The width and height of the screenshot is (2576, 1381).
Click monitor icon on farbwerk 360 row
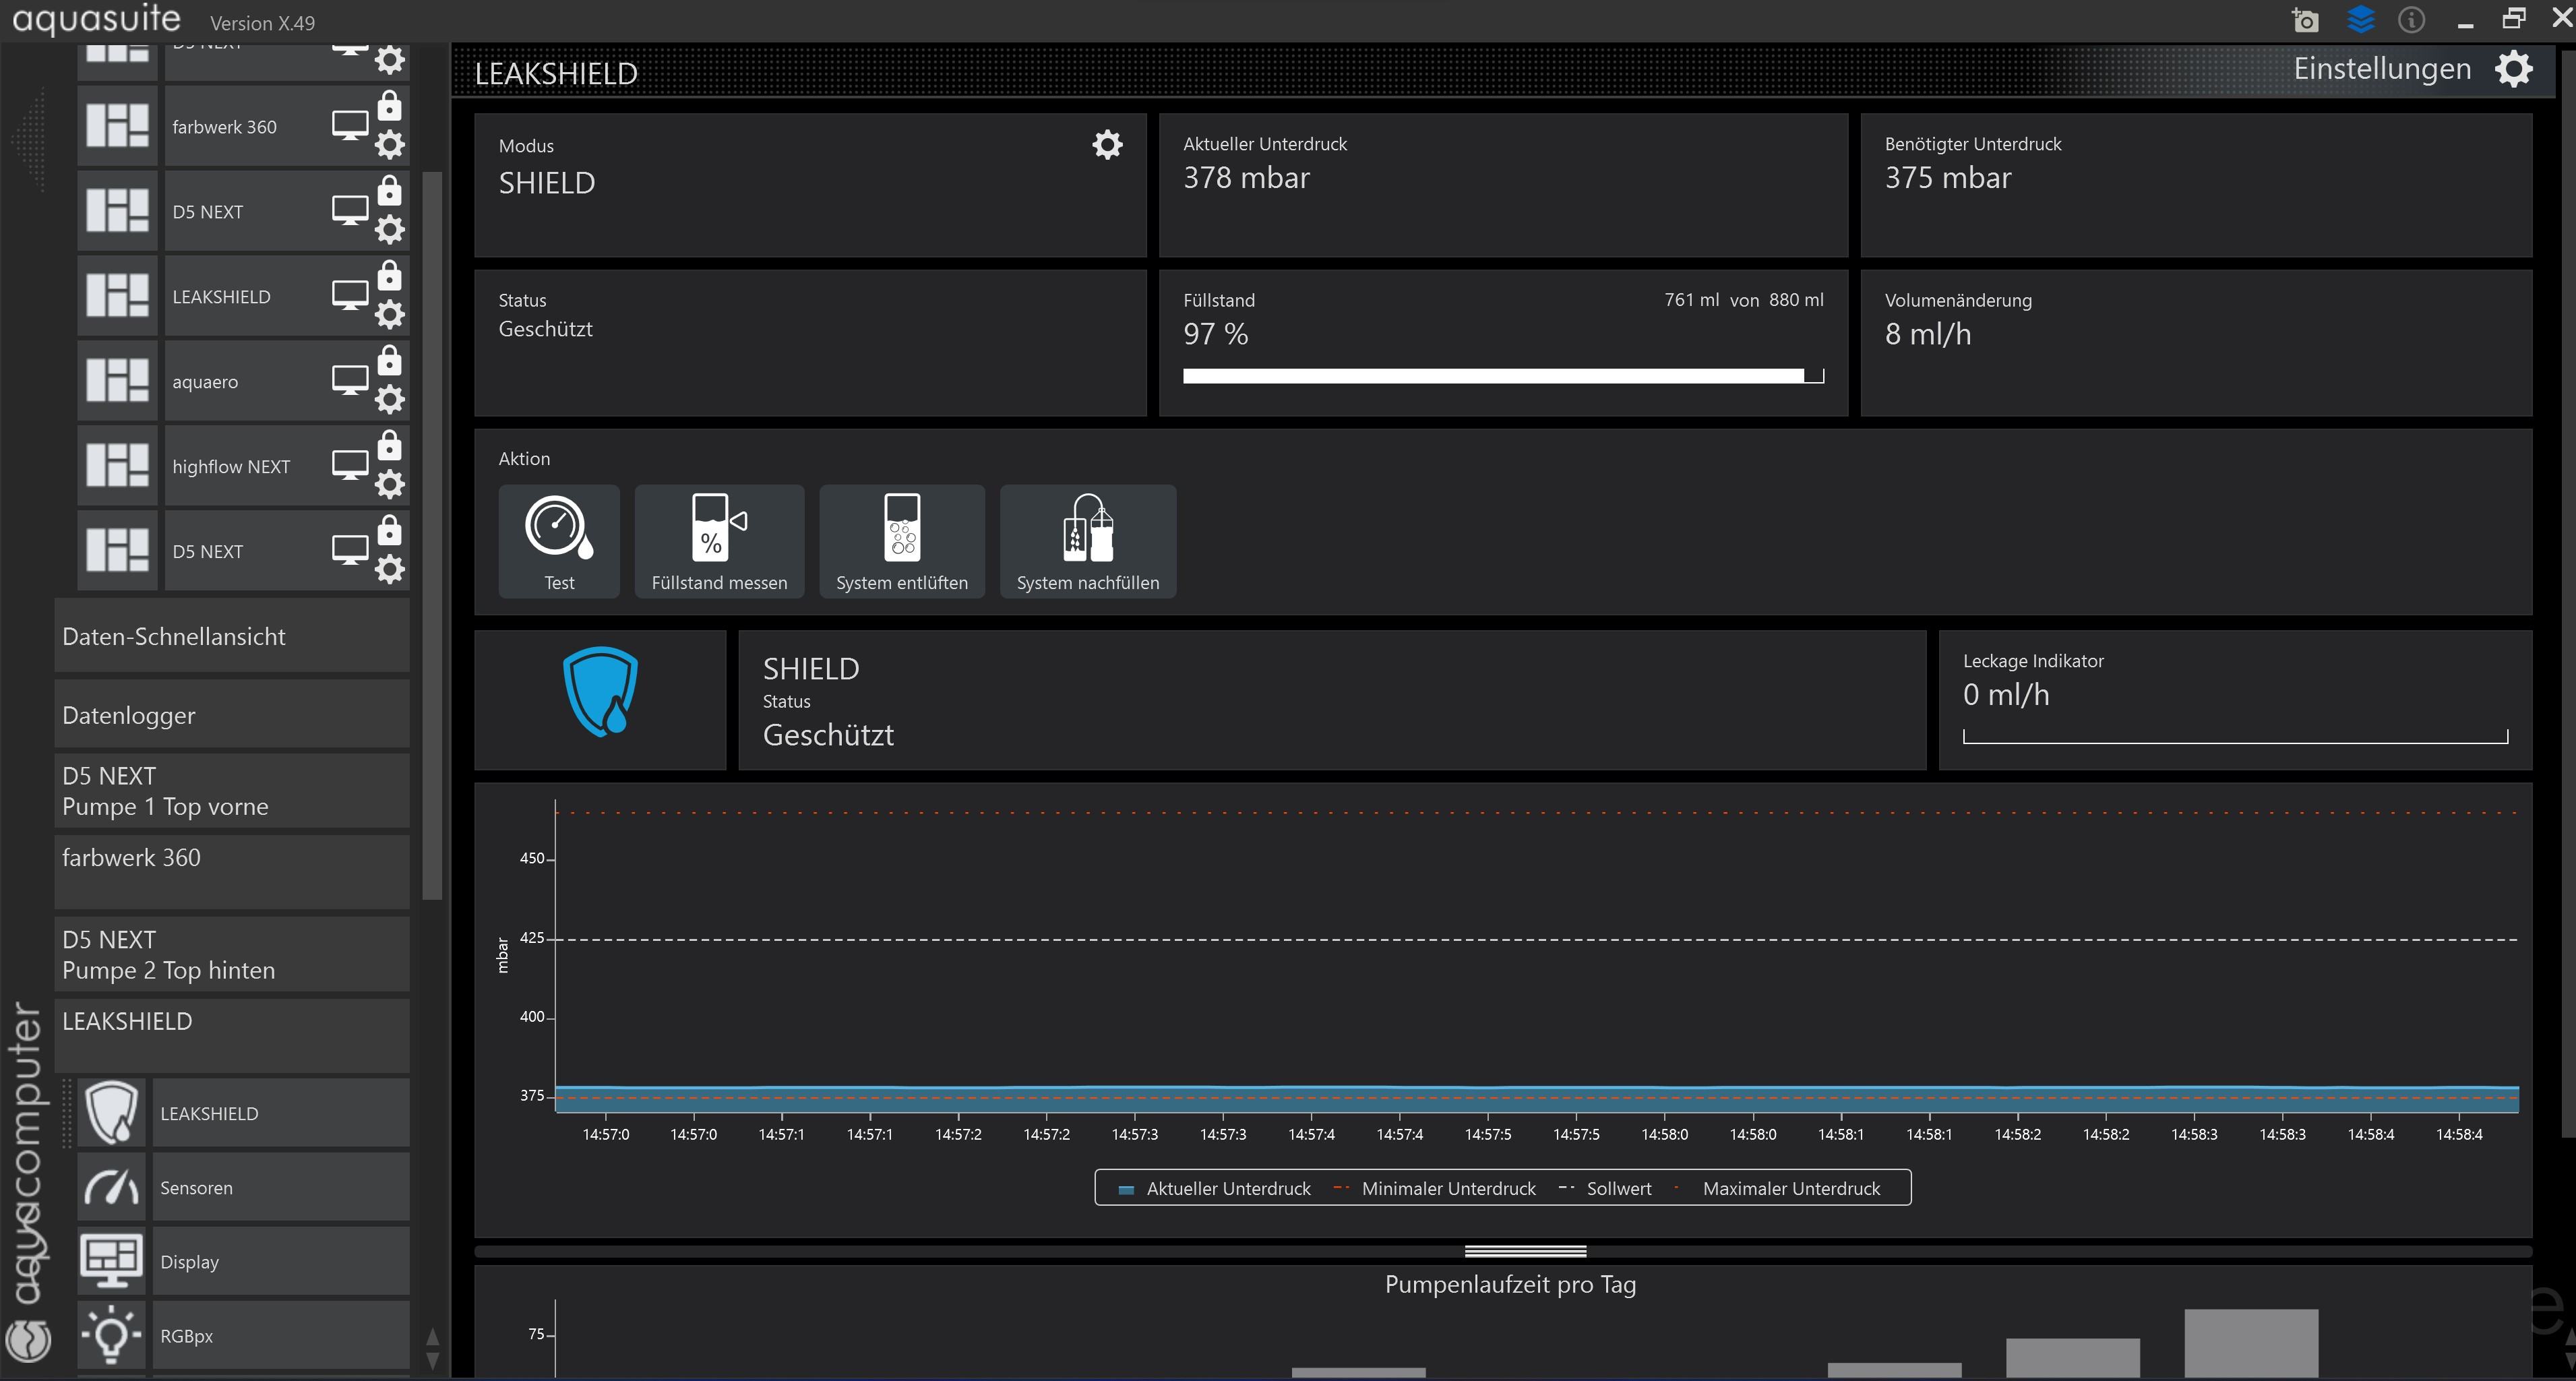(350, 126)
